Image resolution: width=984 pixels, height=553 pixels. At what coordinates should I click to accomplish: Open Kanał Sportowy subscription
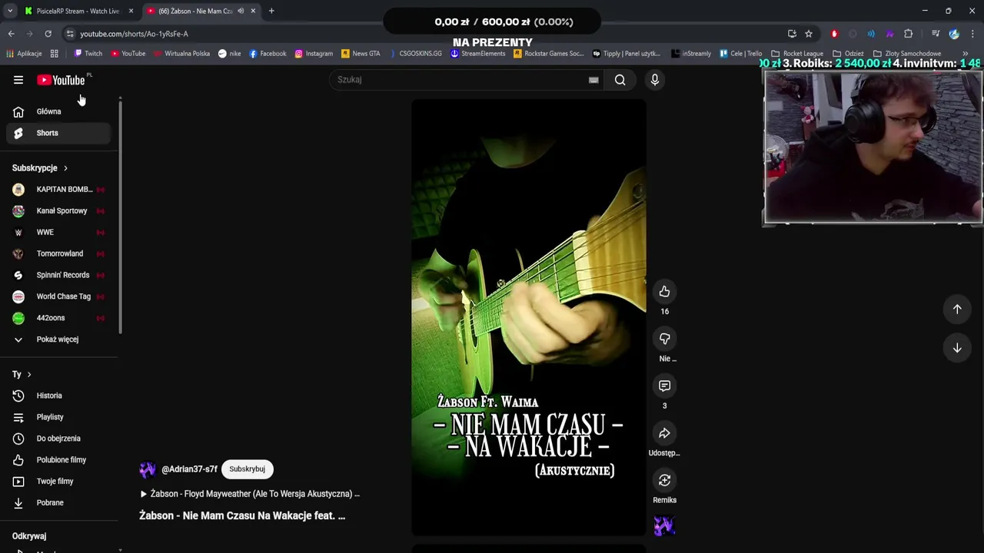pos(59,211)
